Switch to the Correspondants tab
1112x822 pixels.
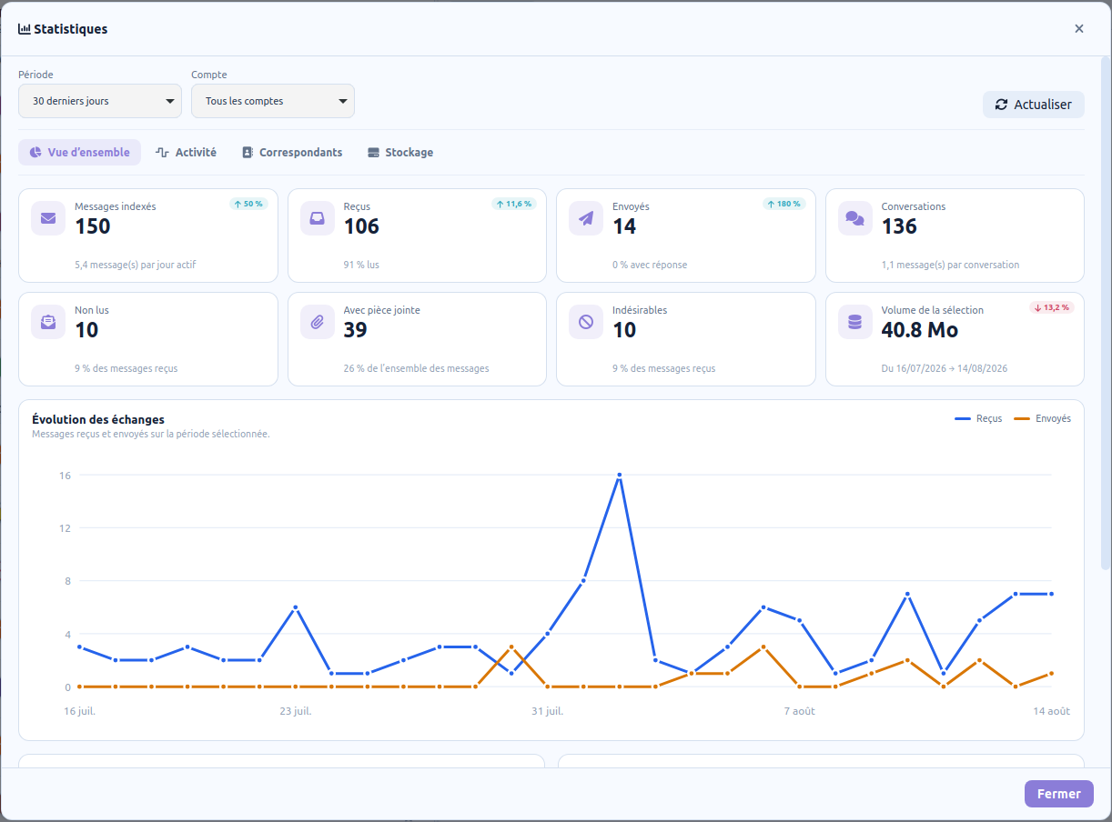point(292,153)
